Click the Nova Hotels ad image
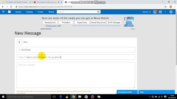 pos(129,22)
